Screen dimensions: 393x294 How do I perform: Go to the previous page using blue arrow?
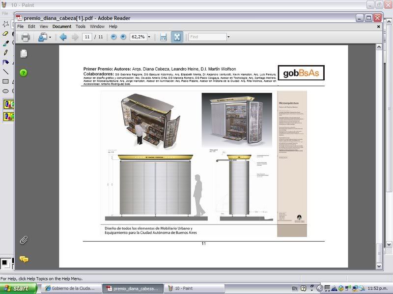[x=63, y=37]
